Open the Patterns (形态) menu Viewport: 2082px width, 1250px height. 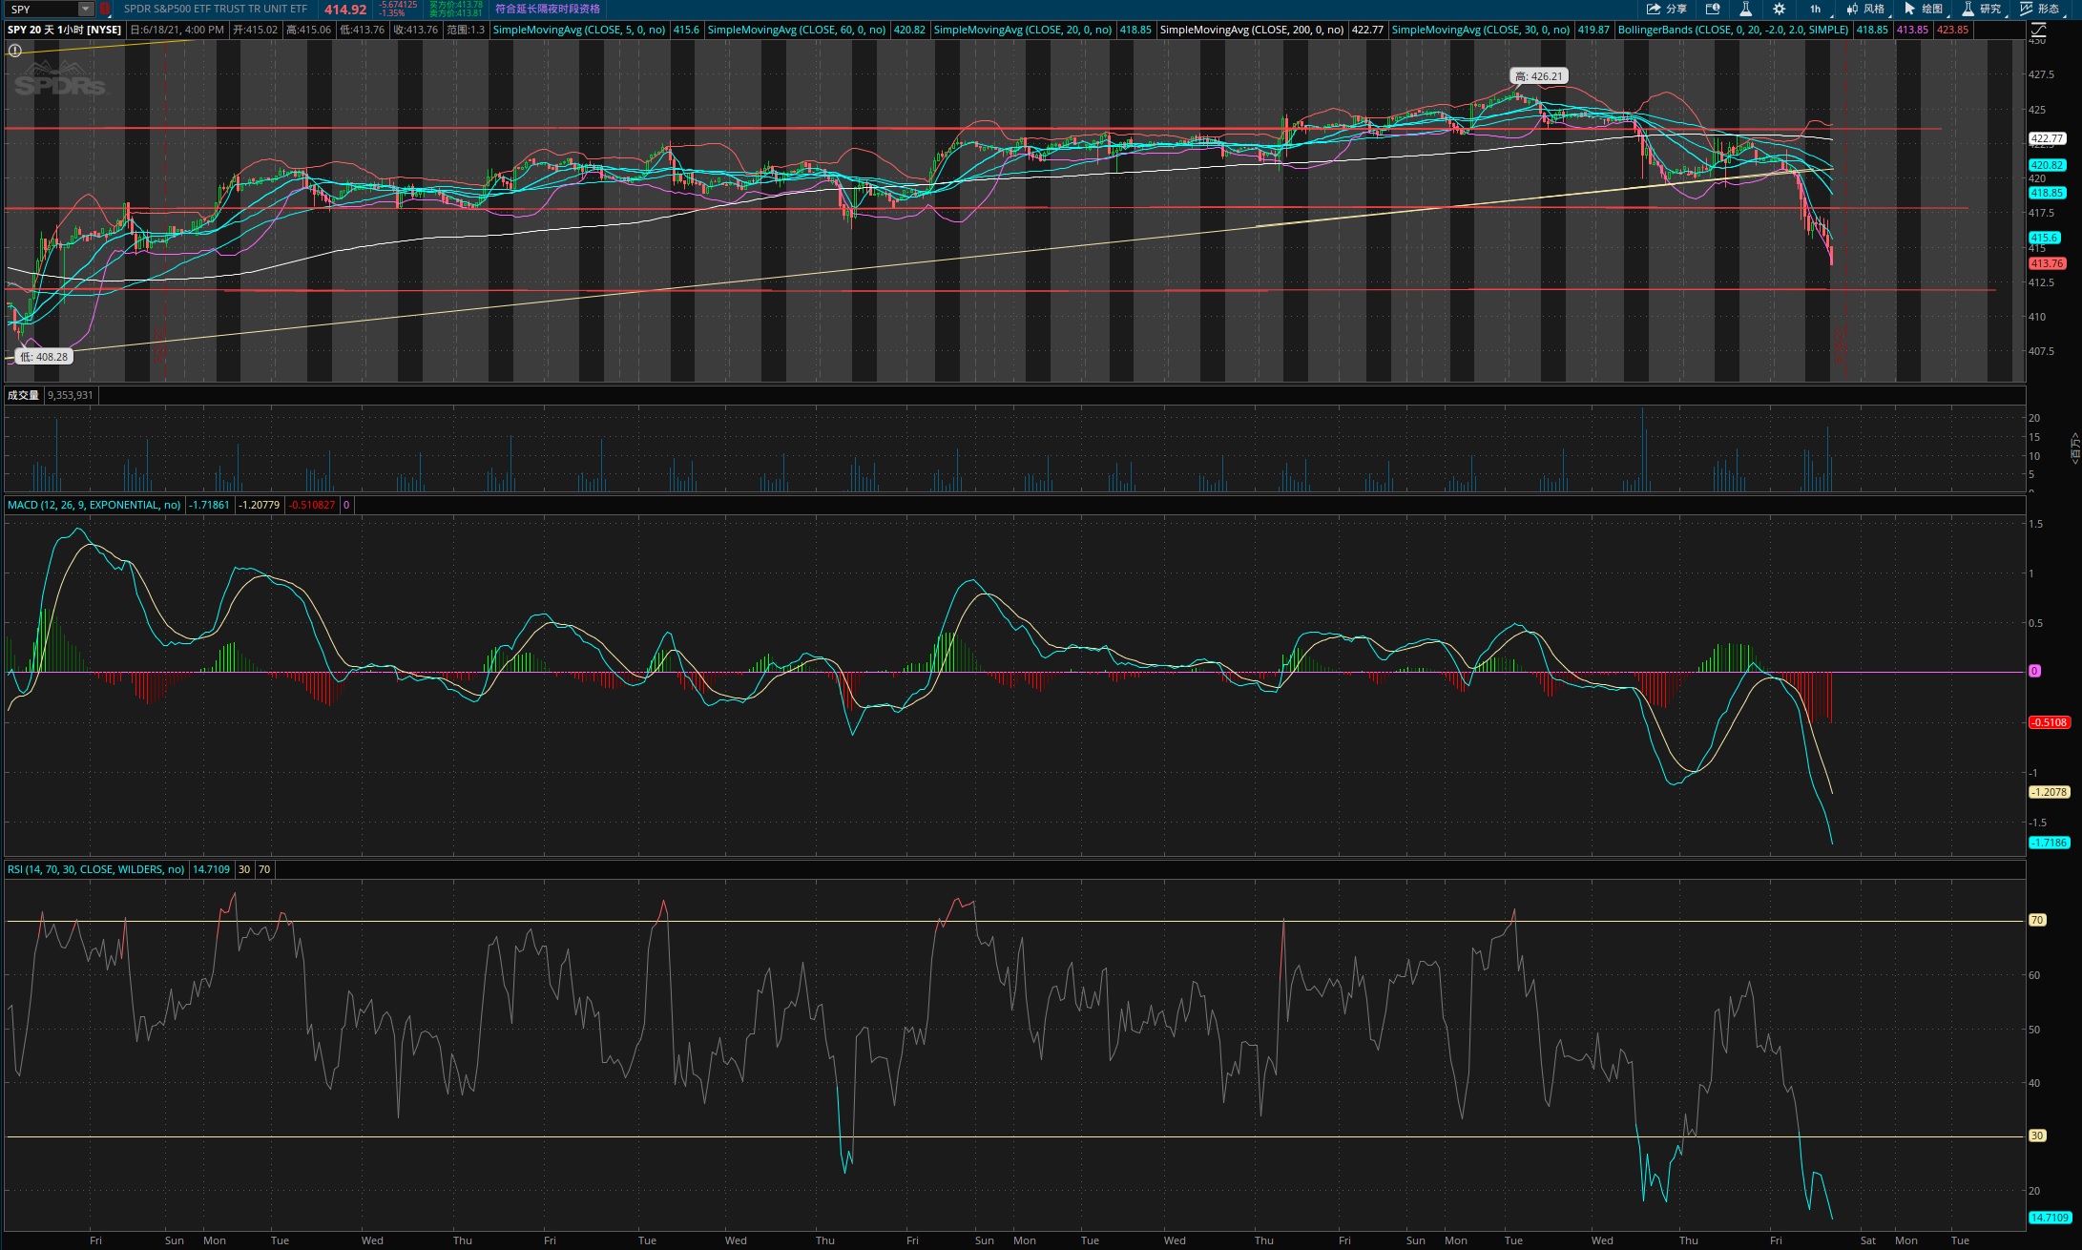(2040, 10)
